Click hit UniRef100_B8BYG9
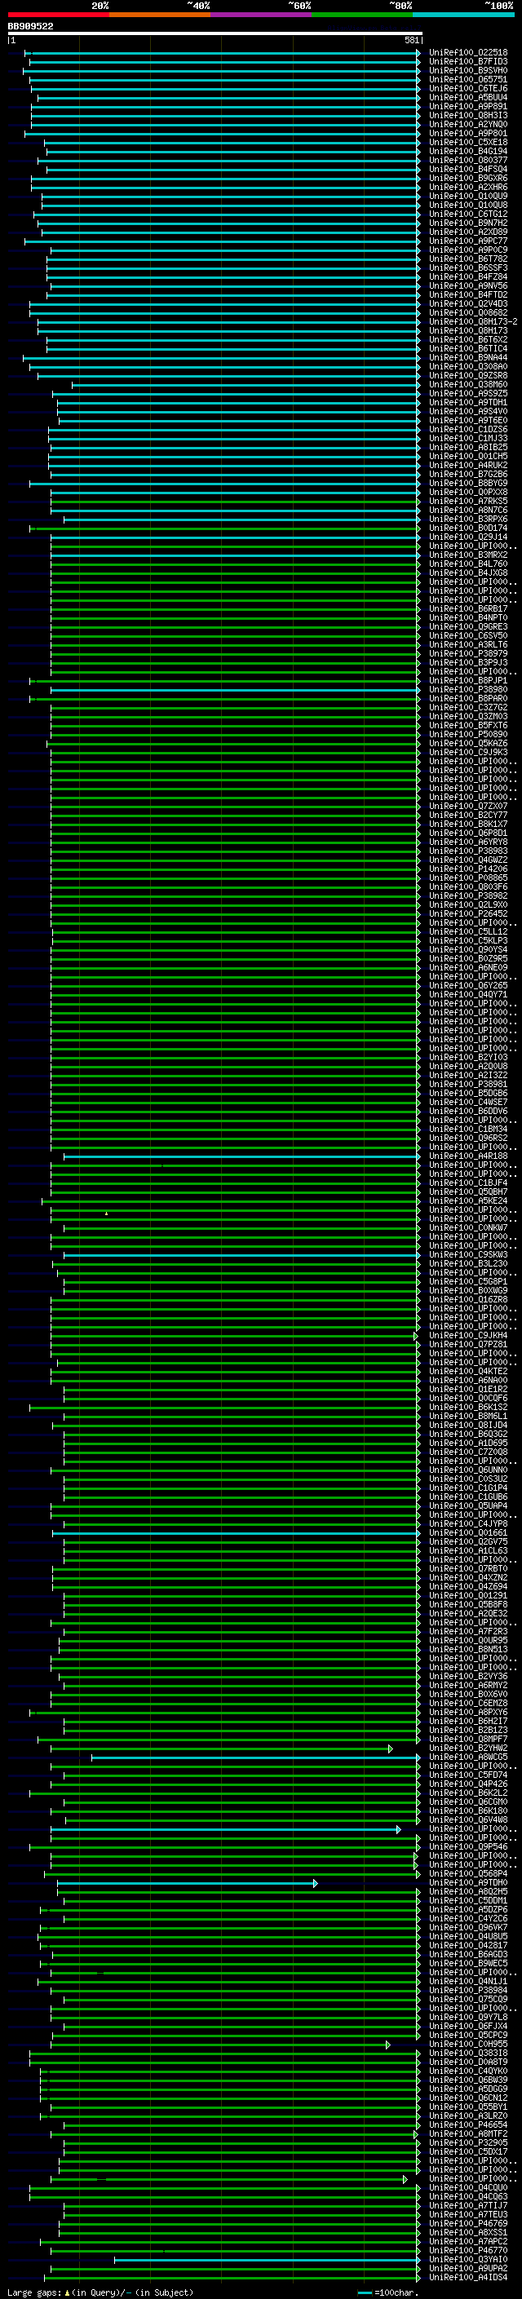The height and width of the screenshot is (2299, 522). click(x=467, y=483)
